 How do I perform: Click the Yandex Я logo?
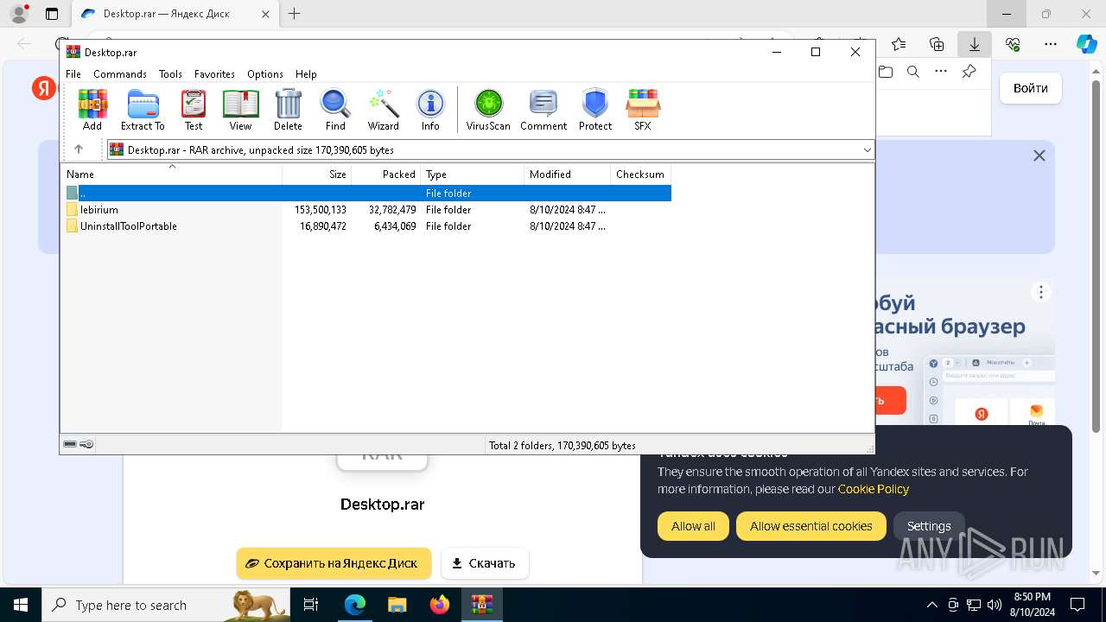coord(44,88)
